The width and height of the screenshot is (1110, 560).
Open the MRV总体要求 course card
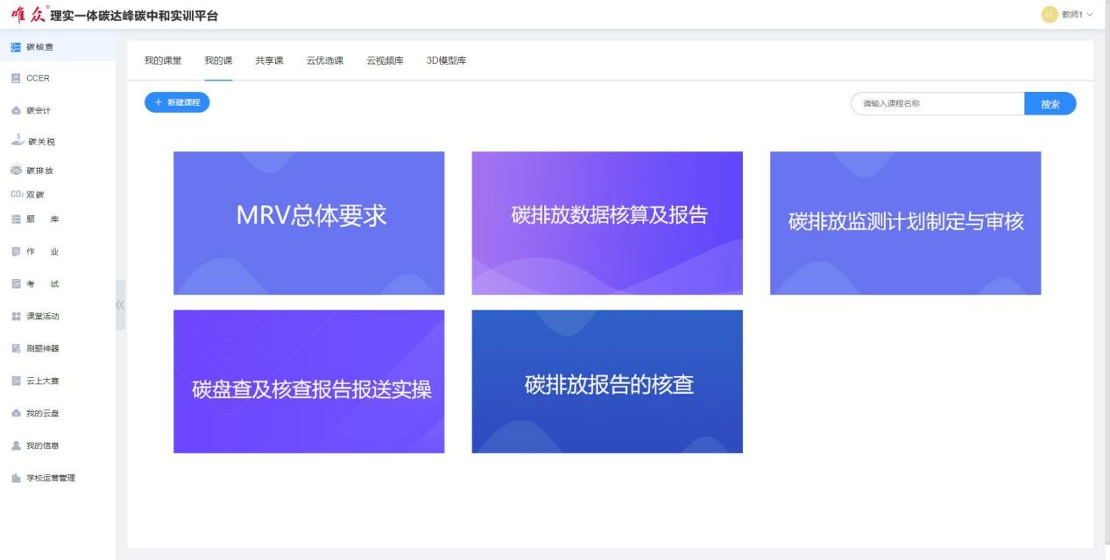[x=308, y=223]
